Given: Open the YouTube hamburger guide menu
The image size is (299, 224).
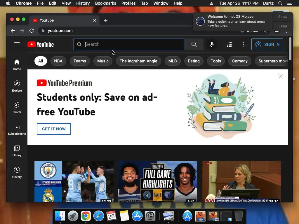Looking at the screenshot, I should tap(17, 44).
